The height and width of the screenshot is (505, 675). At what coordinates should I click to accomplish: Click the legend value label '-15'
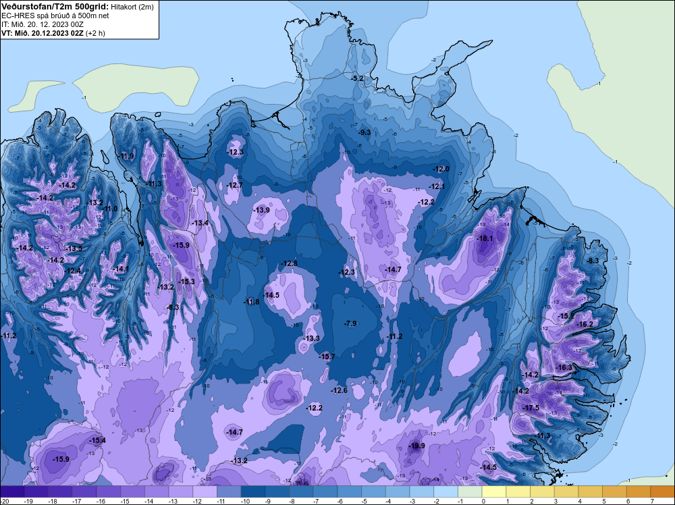tap(125, 501)
